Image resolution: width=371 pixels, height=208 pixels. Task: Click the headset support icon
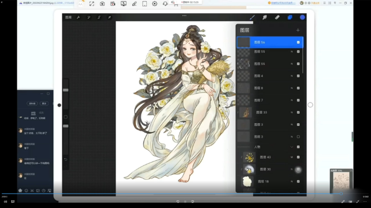tap(165, 4)
